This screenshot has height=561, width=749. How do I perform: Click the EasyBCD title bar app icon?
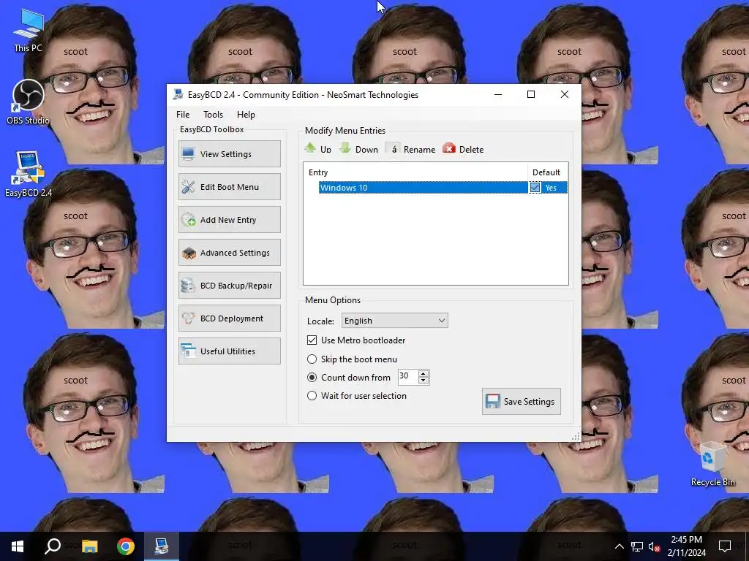[x=178, y=94]
